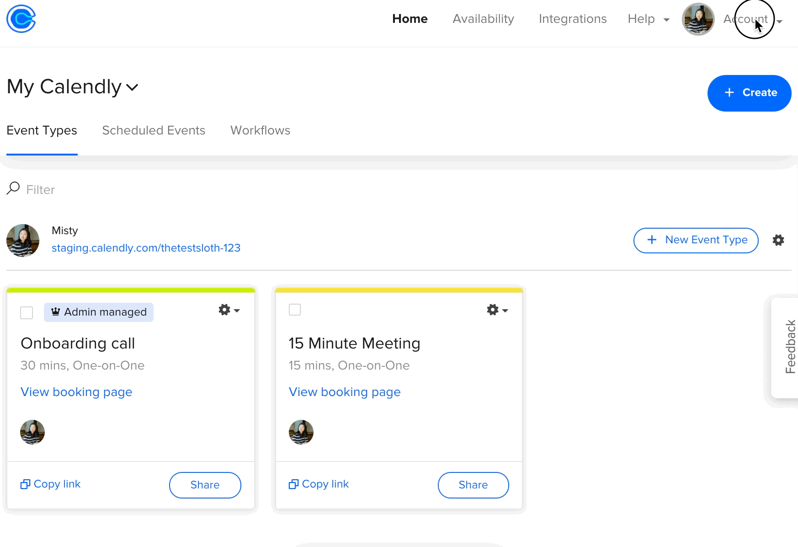Click the 15 Minute Meeting title

coord(354,343)
